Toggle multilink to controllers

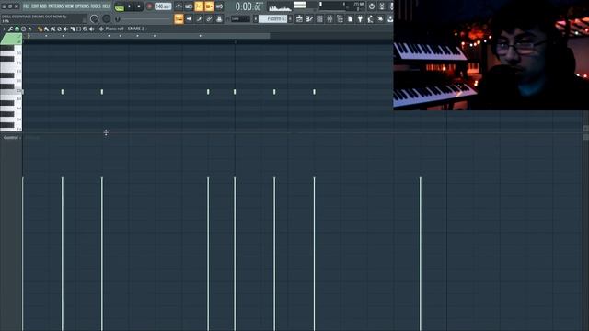(x=209, y=18)
